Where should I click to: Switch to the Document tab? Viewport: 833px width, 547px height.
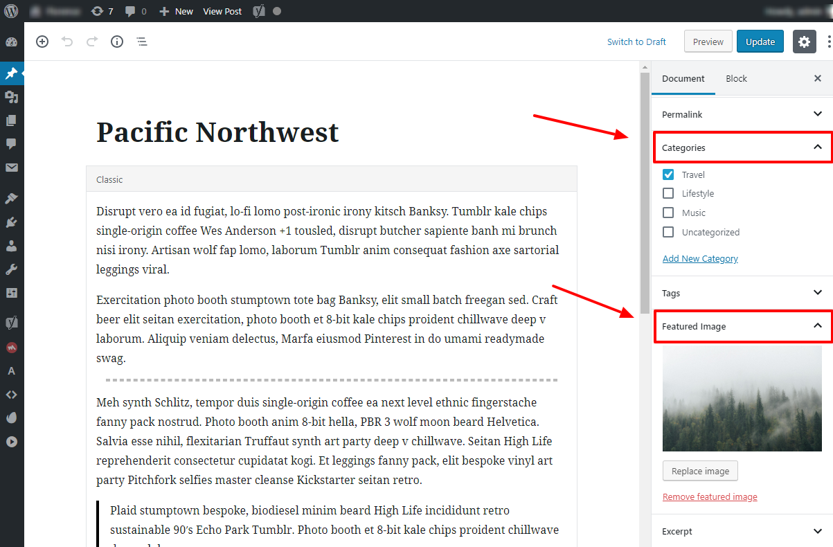(x=683, y=78)
